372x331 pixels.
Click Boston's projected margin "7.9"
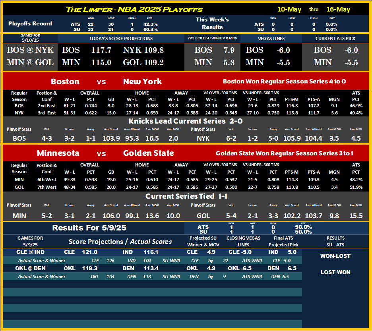[229, 50]
